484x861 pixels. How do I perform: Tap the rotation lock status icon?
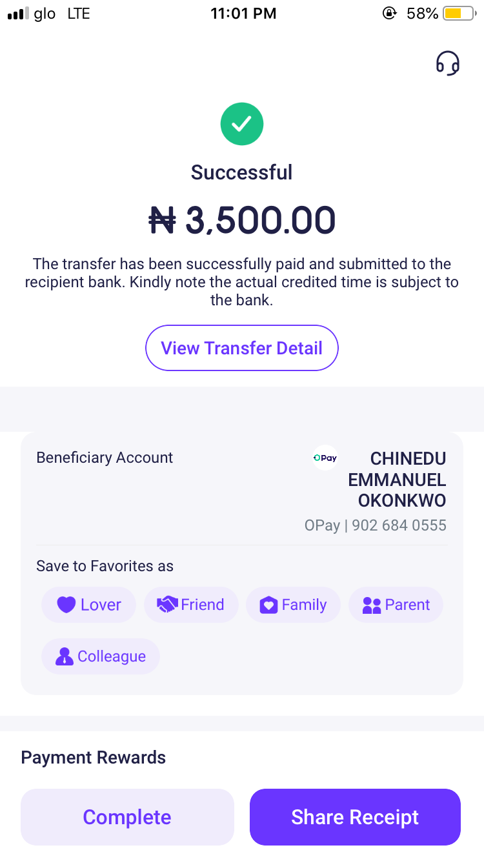tap(389, 14)
